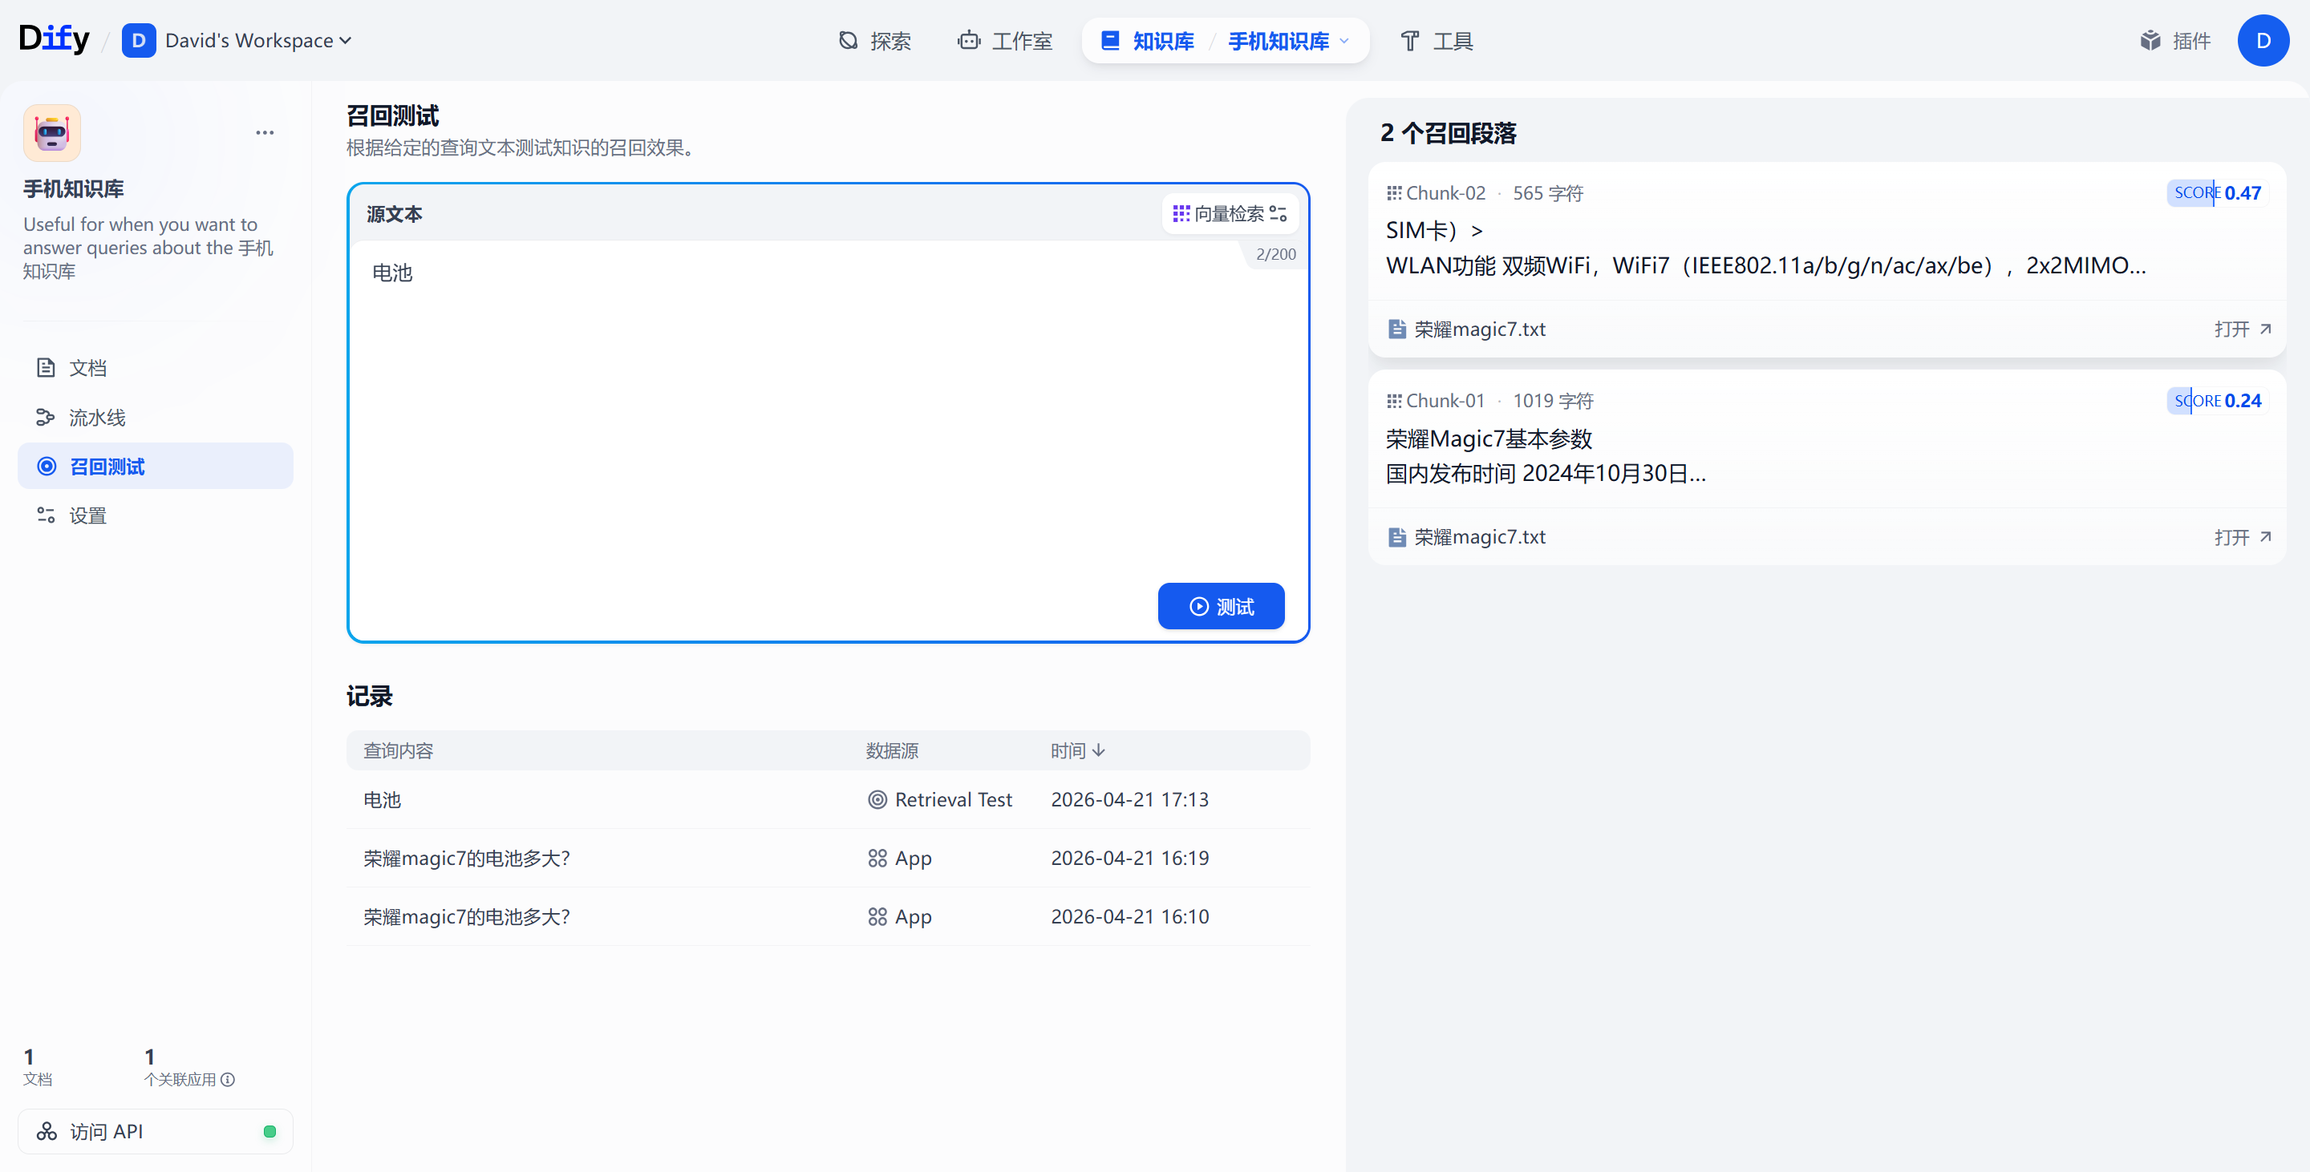This screenshot has width=2310, height=1172.
Task: Sort records by 时间 column arrow
Action: (x=1099, y=751)
